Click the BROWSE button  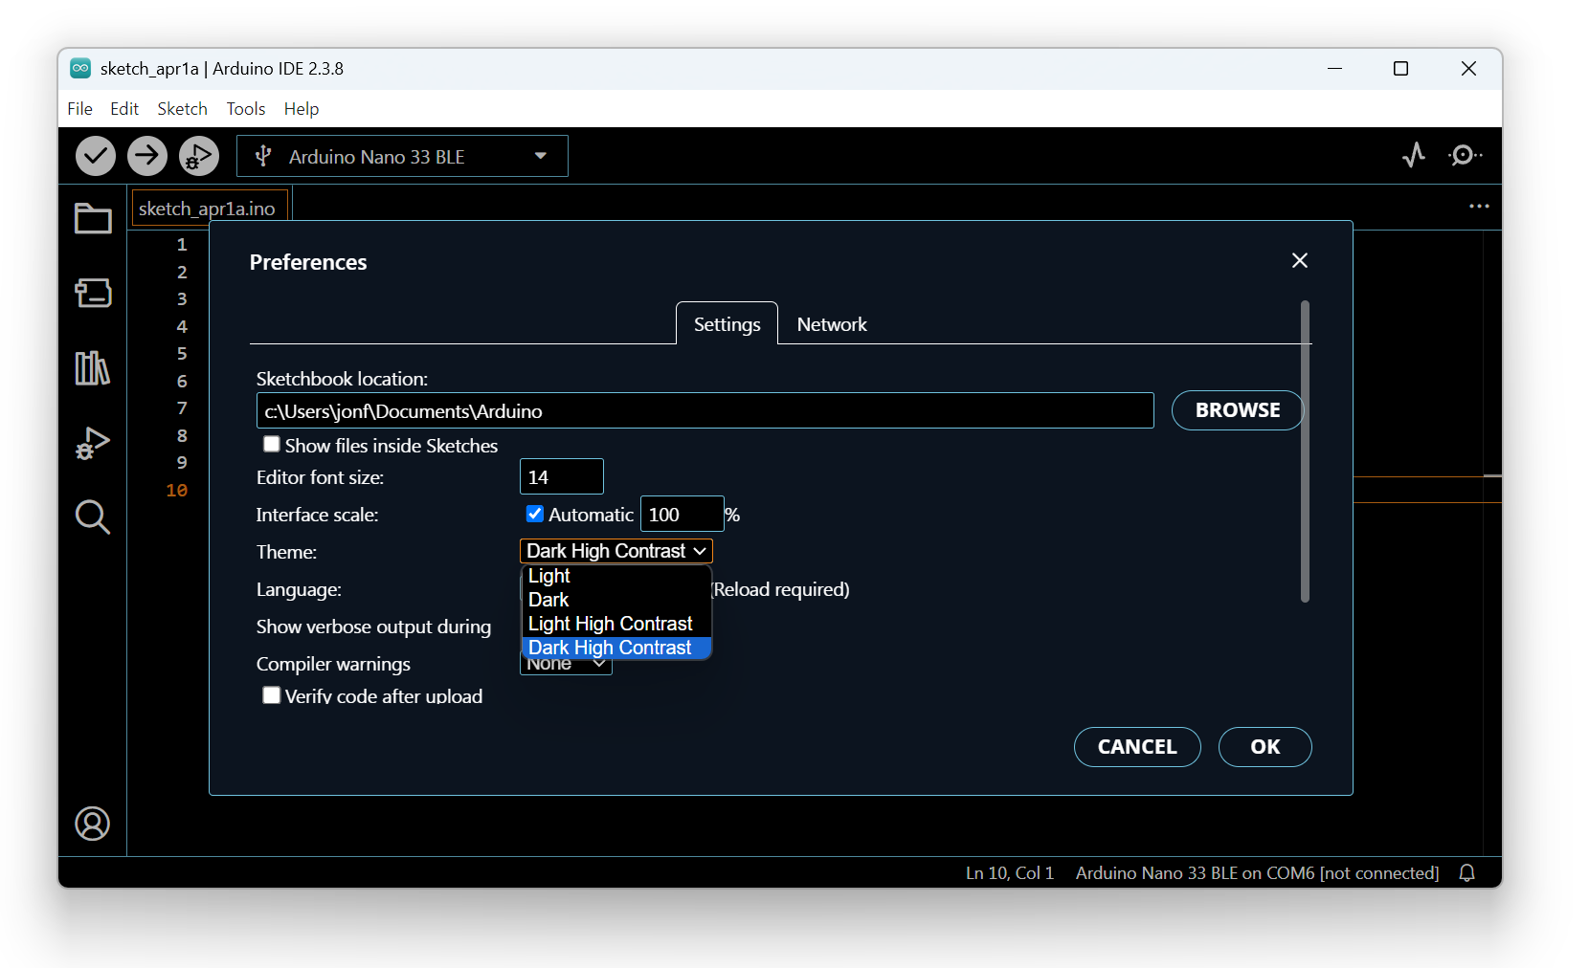click(x=1238, y=410)
